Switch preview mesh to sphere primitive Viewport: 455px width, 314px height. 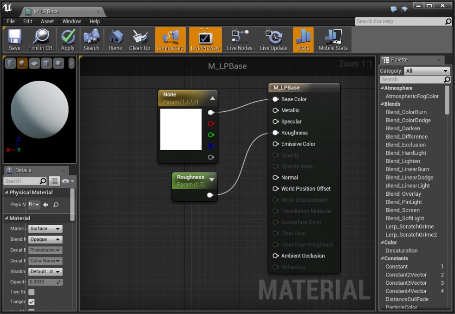[22, 63]
